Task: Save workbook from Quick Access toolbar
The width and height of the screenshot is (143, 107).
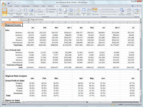Action: pos(8,3)
